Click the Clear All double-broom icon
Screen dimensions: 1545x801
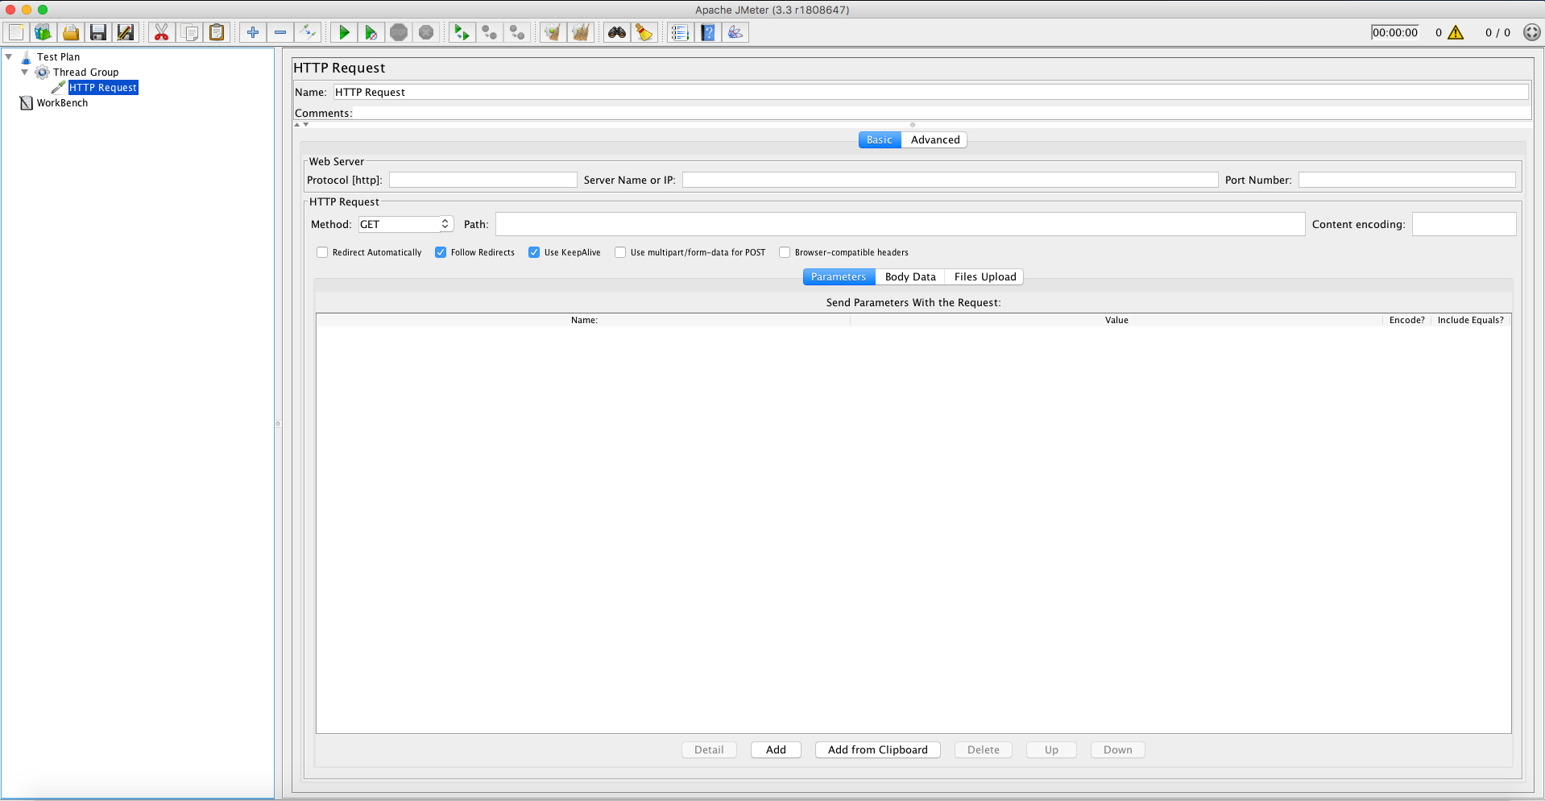click(580, 32)
